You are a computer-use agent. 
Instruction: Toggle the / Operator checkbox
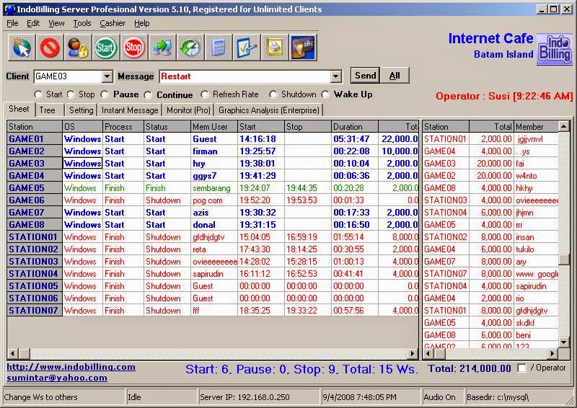click(521, 368)
